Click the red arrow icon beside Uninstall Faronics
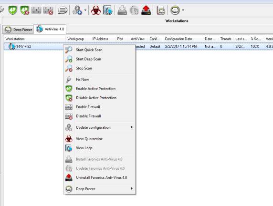 [x=69, y=178]
